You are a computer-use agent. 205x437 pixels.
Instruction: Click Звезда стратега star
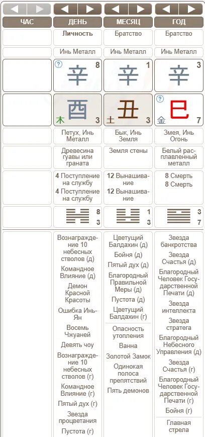click(x=179, y=324)
